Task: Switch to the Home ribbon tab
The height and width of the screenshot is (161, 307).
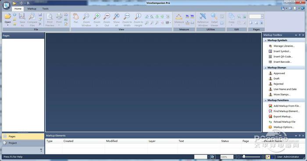Action: [18, 9]
